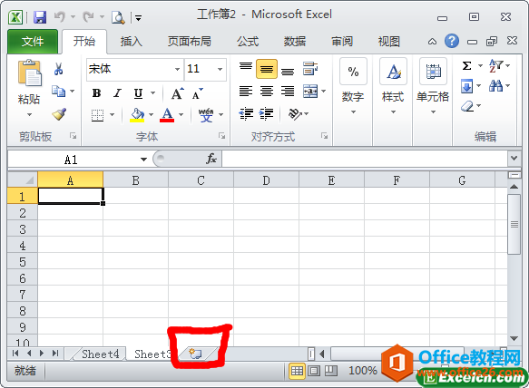Open the 公式 ribbon tab
Image resolution: width=529 pixels, height=388 pixels.
[248, 42]
